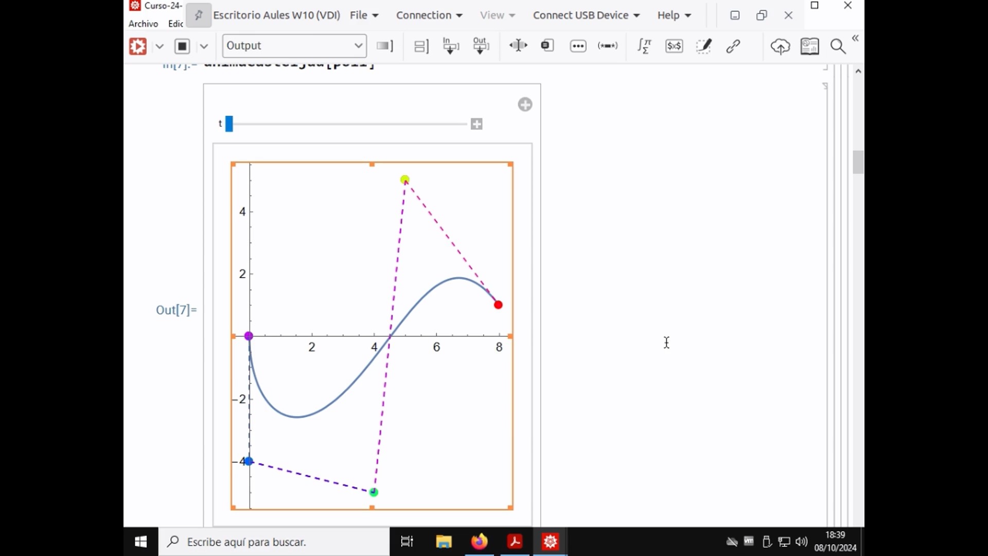Click the upload to cloud icon
Screen dimensions: 988x556
[x=779, y=45]
